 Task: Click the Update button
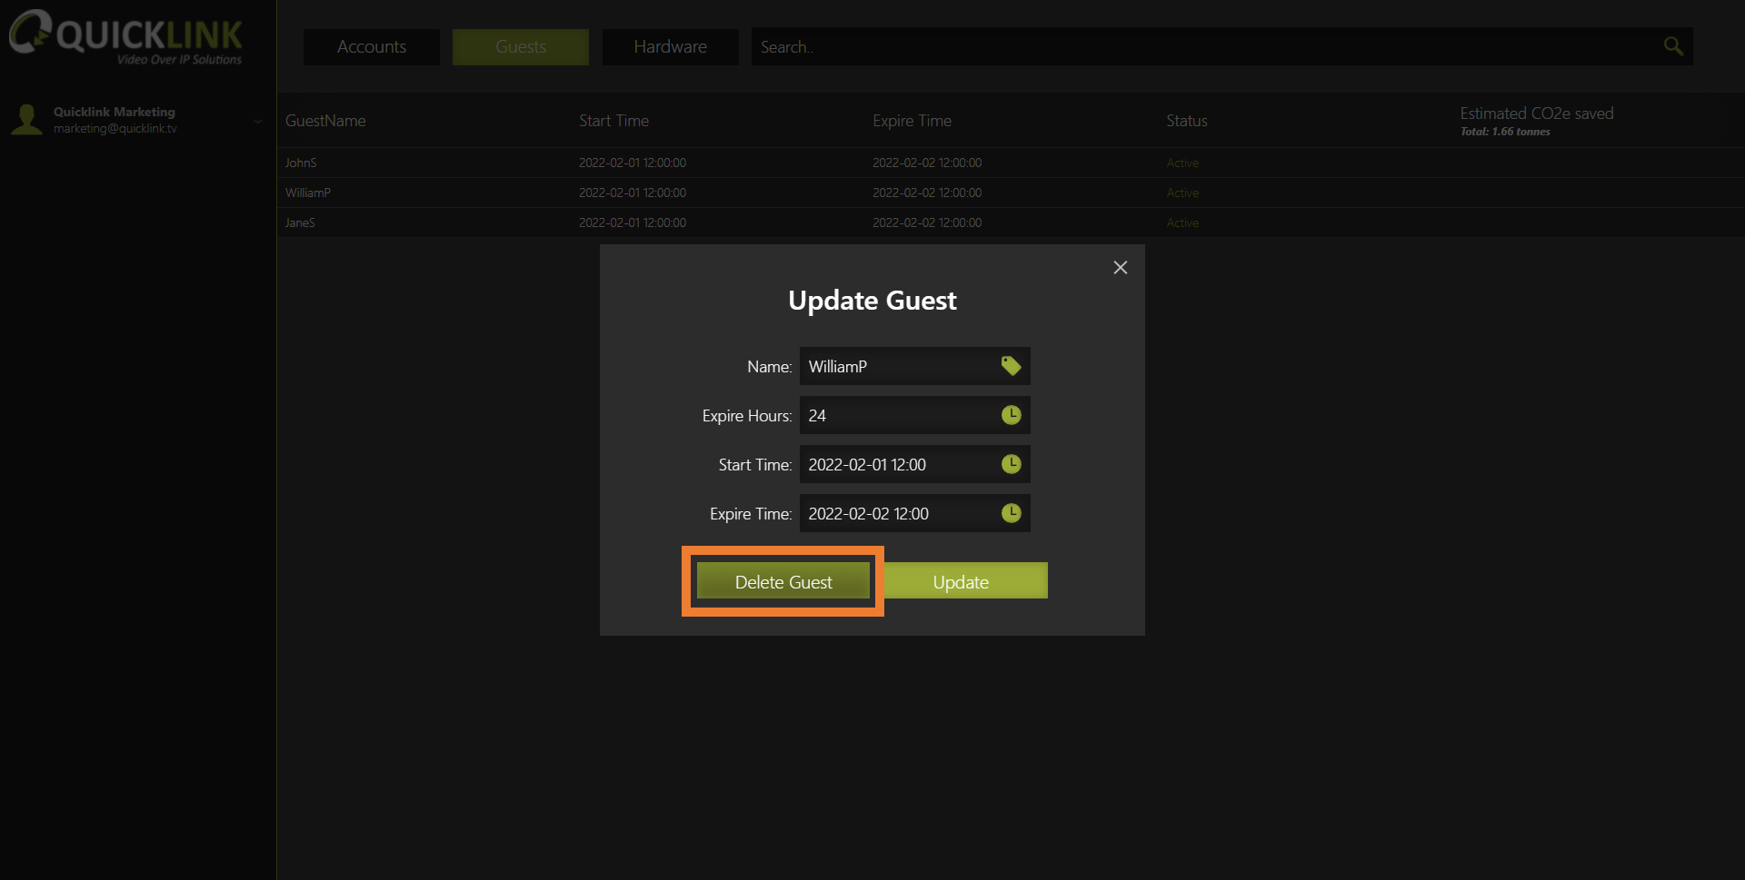pyautogui.click(x=961, y=581)
